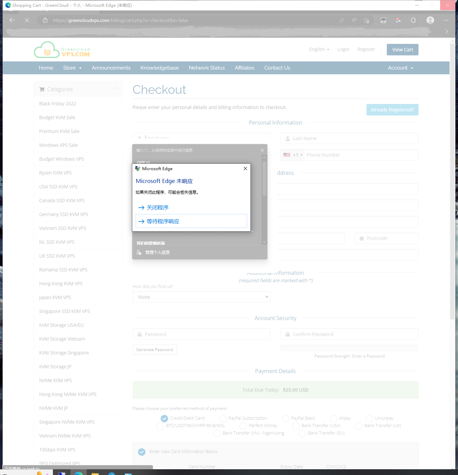The image size is (458, 475).
Task: Open Contact Us in navigation bar
Action: coord(277,68)
